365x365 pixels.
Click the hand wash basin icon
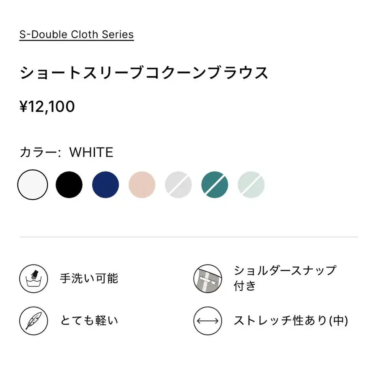pyautogui.click(x=34, y=278)
